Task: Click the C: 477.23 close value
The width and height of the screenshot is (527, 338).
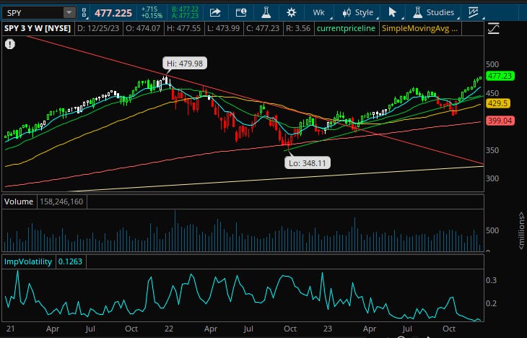Action: click(x=263, y=28)
